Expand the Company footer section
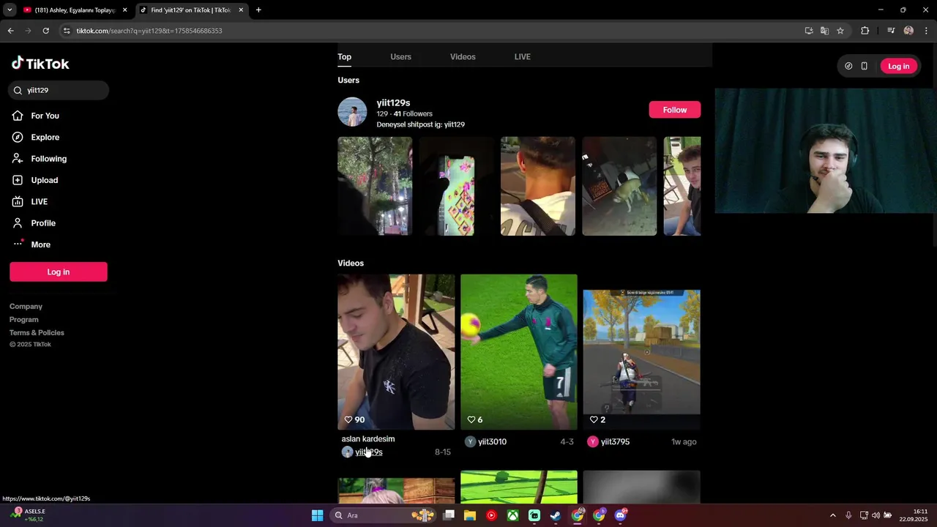This screenshot has width=937, height=527. [x=26, y=307]
